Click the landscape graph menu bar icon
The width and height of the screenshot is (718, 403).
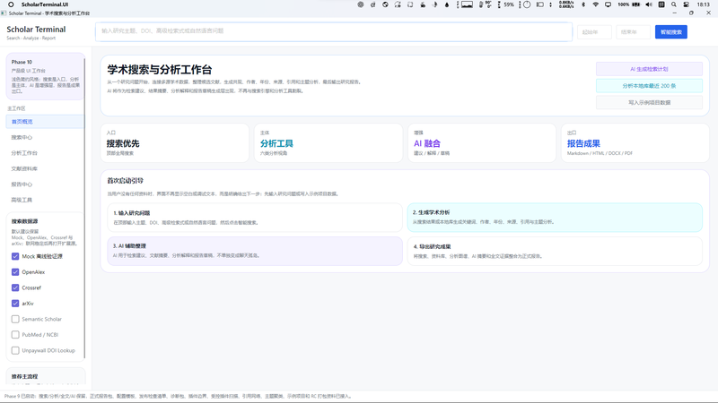[x=467, y=4]
